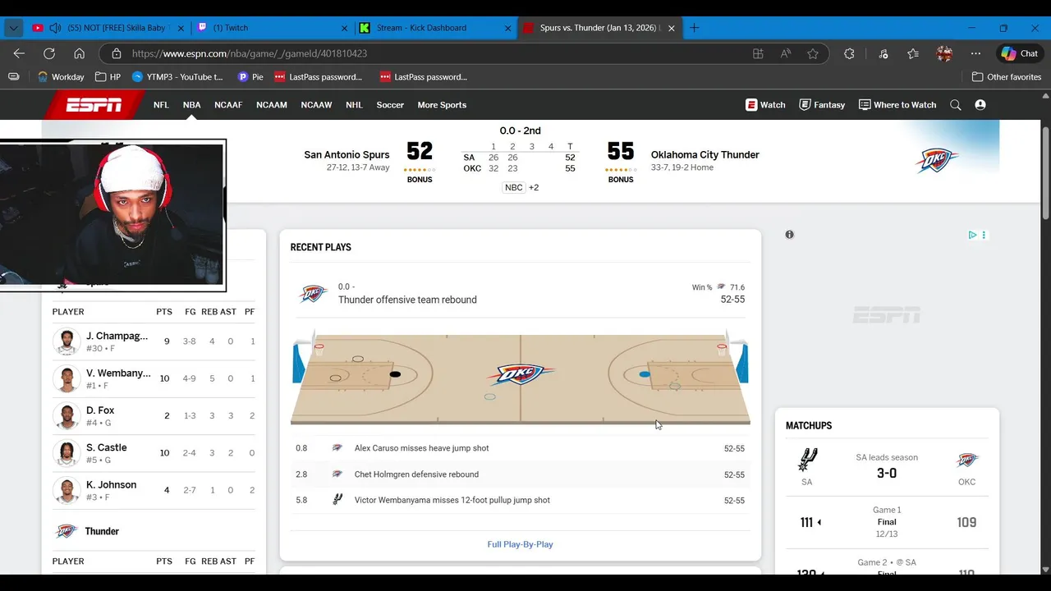Open the browser home page icon
1051x591 pixels.
point(80,53)
